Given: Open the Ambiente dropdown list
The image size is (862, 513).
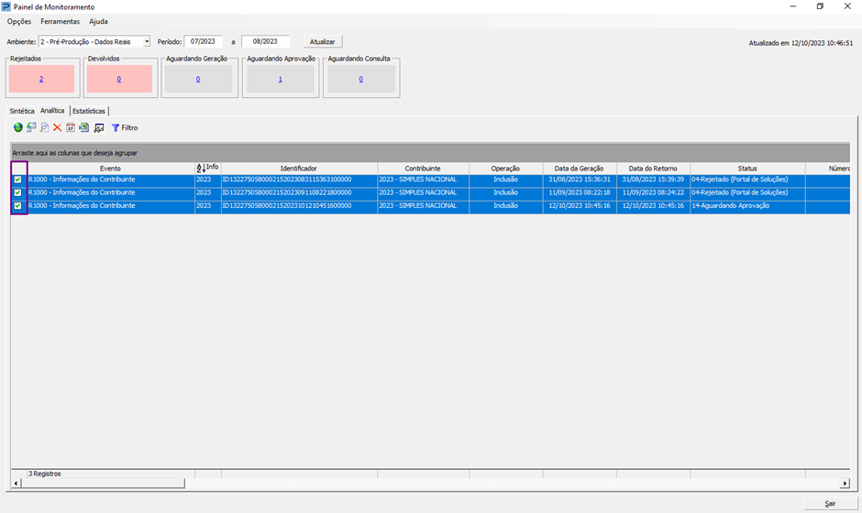Looking at the screenshot, I should click(x=147, y=41).
